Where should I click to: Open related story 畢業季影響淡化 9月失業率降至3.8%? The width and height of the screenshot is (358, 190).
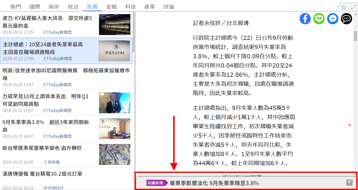(214, 183)
